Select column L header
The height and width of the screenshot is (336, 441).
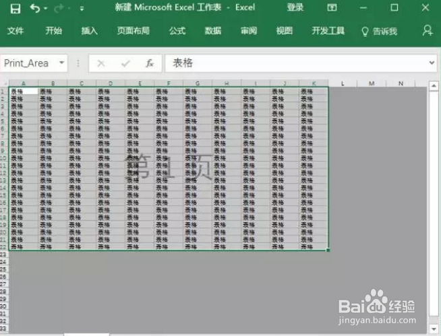point(343,83)
